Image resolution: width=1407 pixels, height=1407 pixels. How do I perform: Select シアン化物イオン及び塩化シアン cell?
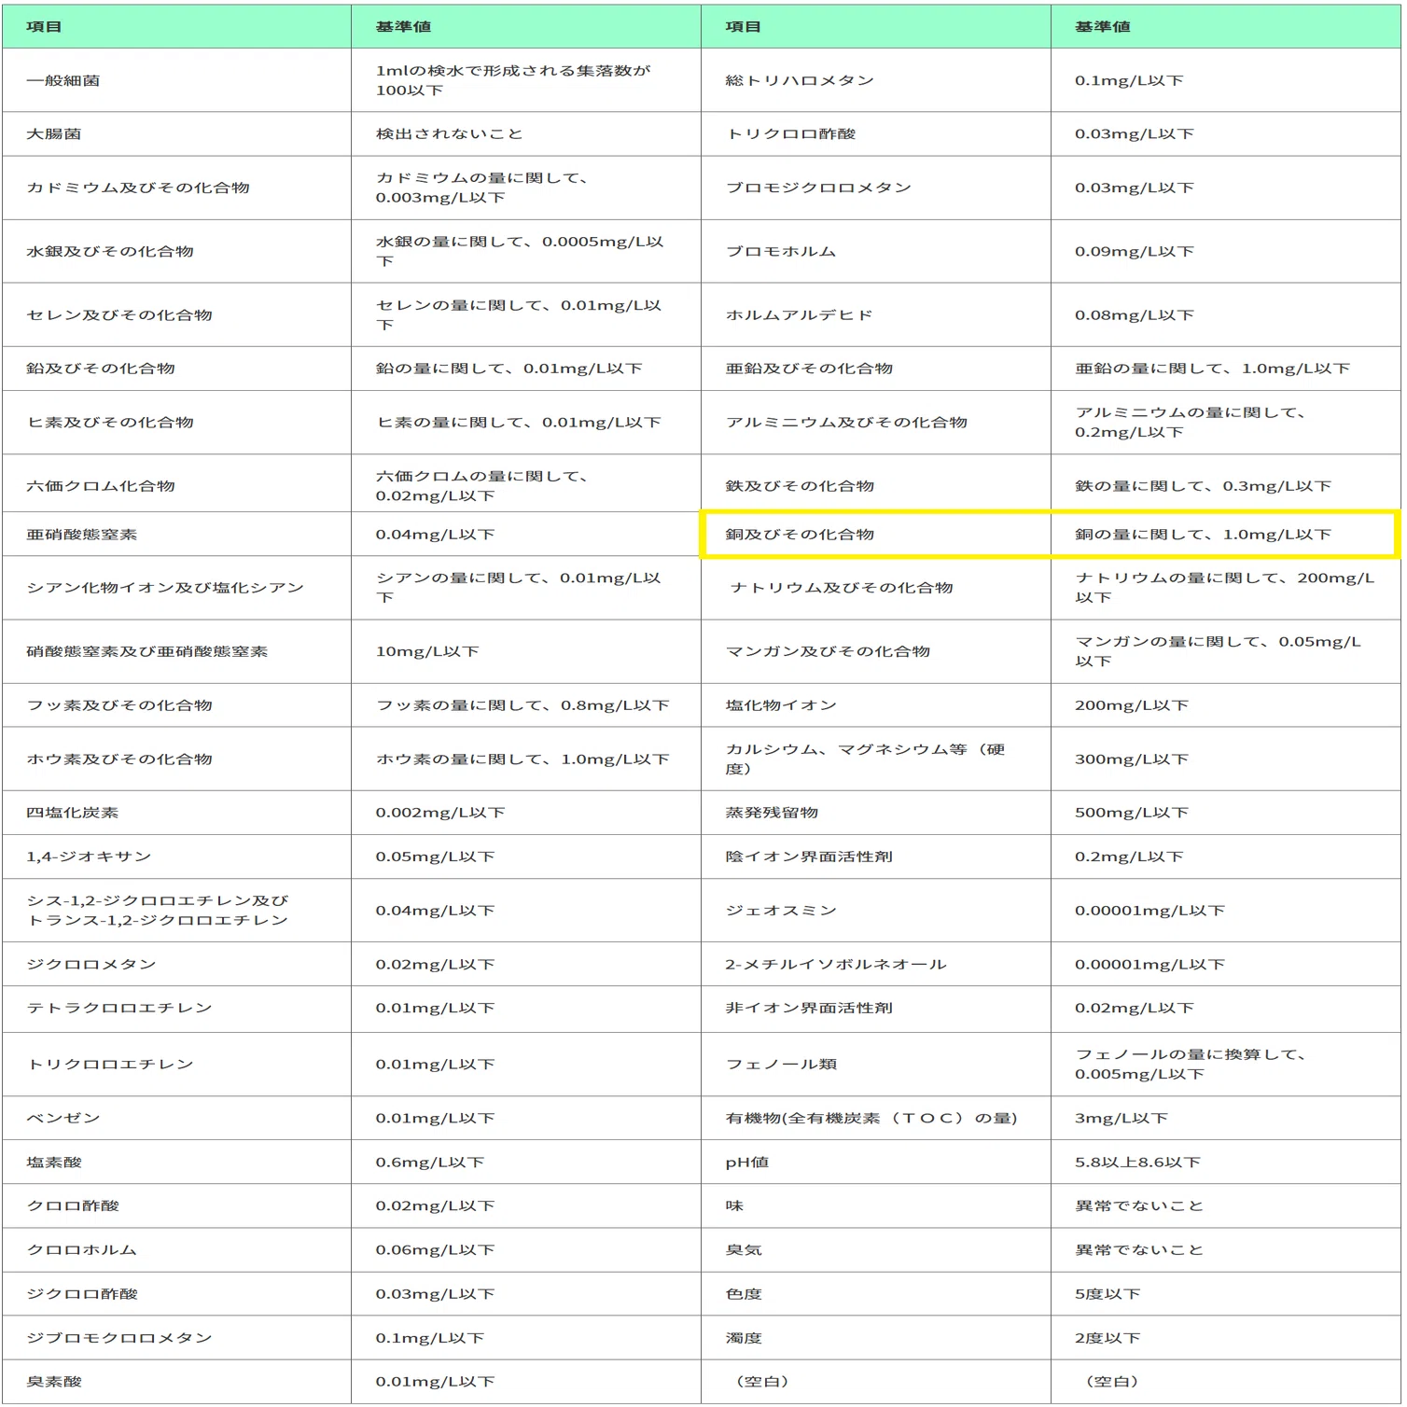[x=176, y=588]
